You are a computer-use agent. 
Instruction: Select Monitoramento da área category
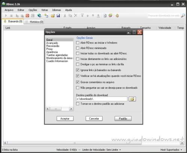click(59, 58)
